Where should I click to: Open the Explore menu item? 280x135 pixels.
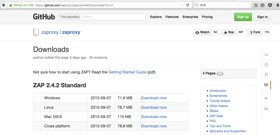click(x=156, y=17)
